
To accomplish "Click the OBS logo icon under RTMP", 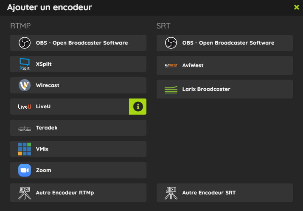I will [25, 43].
